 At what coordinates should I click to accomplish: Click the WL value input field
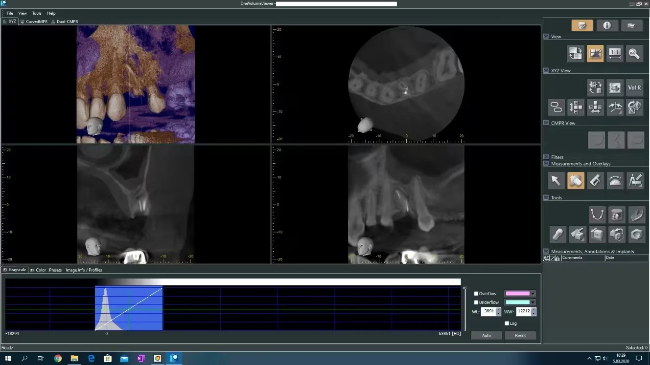click(488, 311)
